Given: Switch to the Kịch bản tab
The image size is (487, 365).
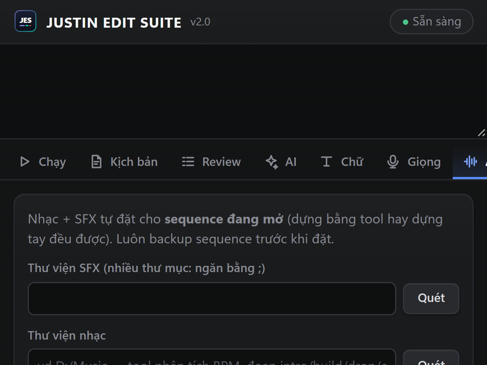Looking at the screenshot, I should (125, 162).
